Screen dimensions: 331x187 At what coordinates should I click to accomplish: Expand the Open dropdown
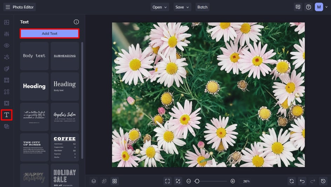(x=160, y=7)
